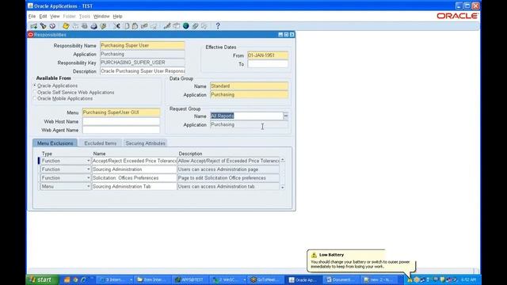The height and width of the screenshot is (285, 507).
Task: Click the Find flashlight toolbar icon
Action: coord(43,26)
